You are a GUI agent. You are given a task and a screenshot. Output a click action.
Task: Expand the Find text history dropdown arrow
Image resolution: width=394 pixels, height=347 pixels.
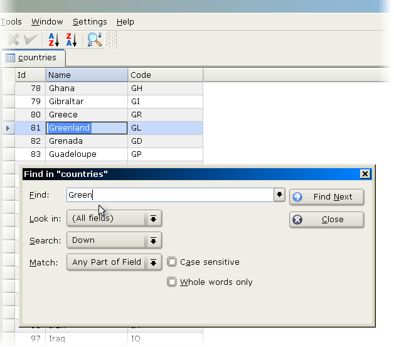[x=280, y=195]
